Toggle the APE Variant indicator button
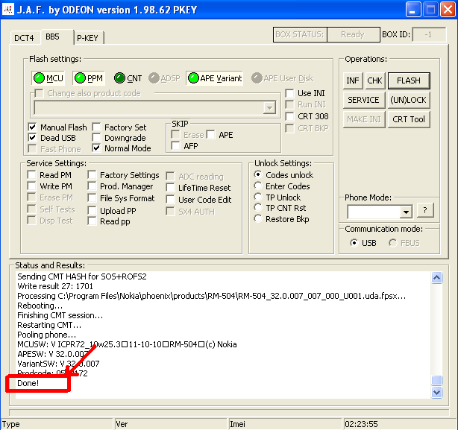 [214, 78]
